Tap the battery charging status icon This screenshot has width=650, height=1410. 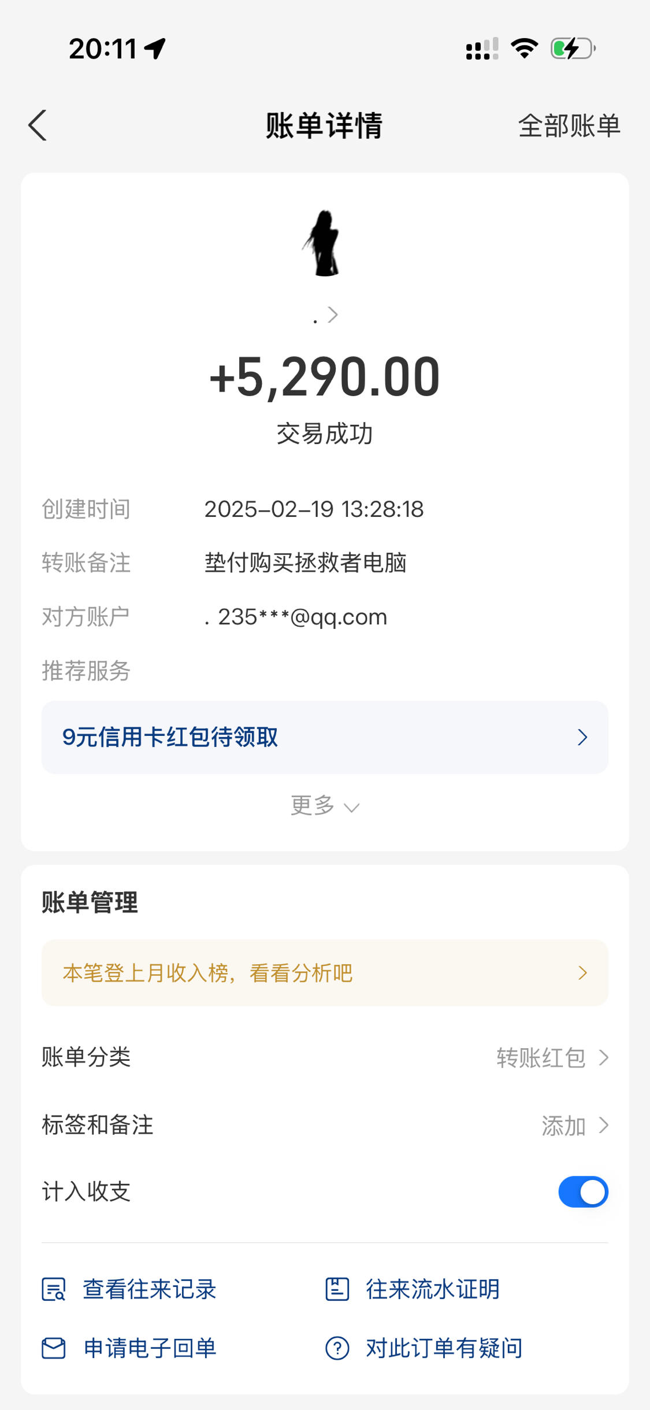(x=573, y=49)
